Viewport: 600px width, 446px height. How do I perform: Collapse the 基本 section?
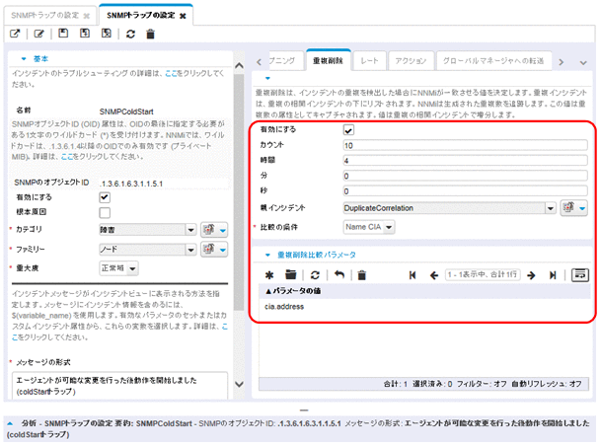tap(24, 59)
